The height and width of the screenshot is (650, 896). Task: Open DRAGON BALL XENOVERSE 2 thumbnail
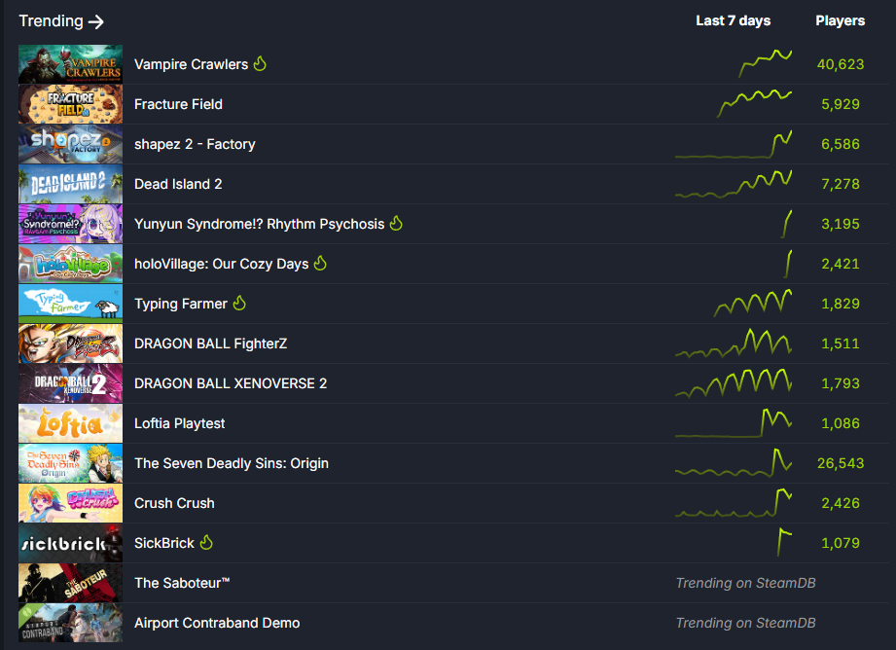70,383
